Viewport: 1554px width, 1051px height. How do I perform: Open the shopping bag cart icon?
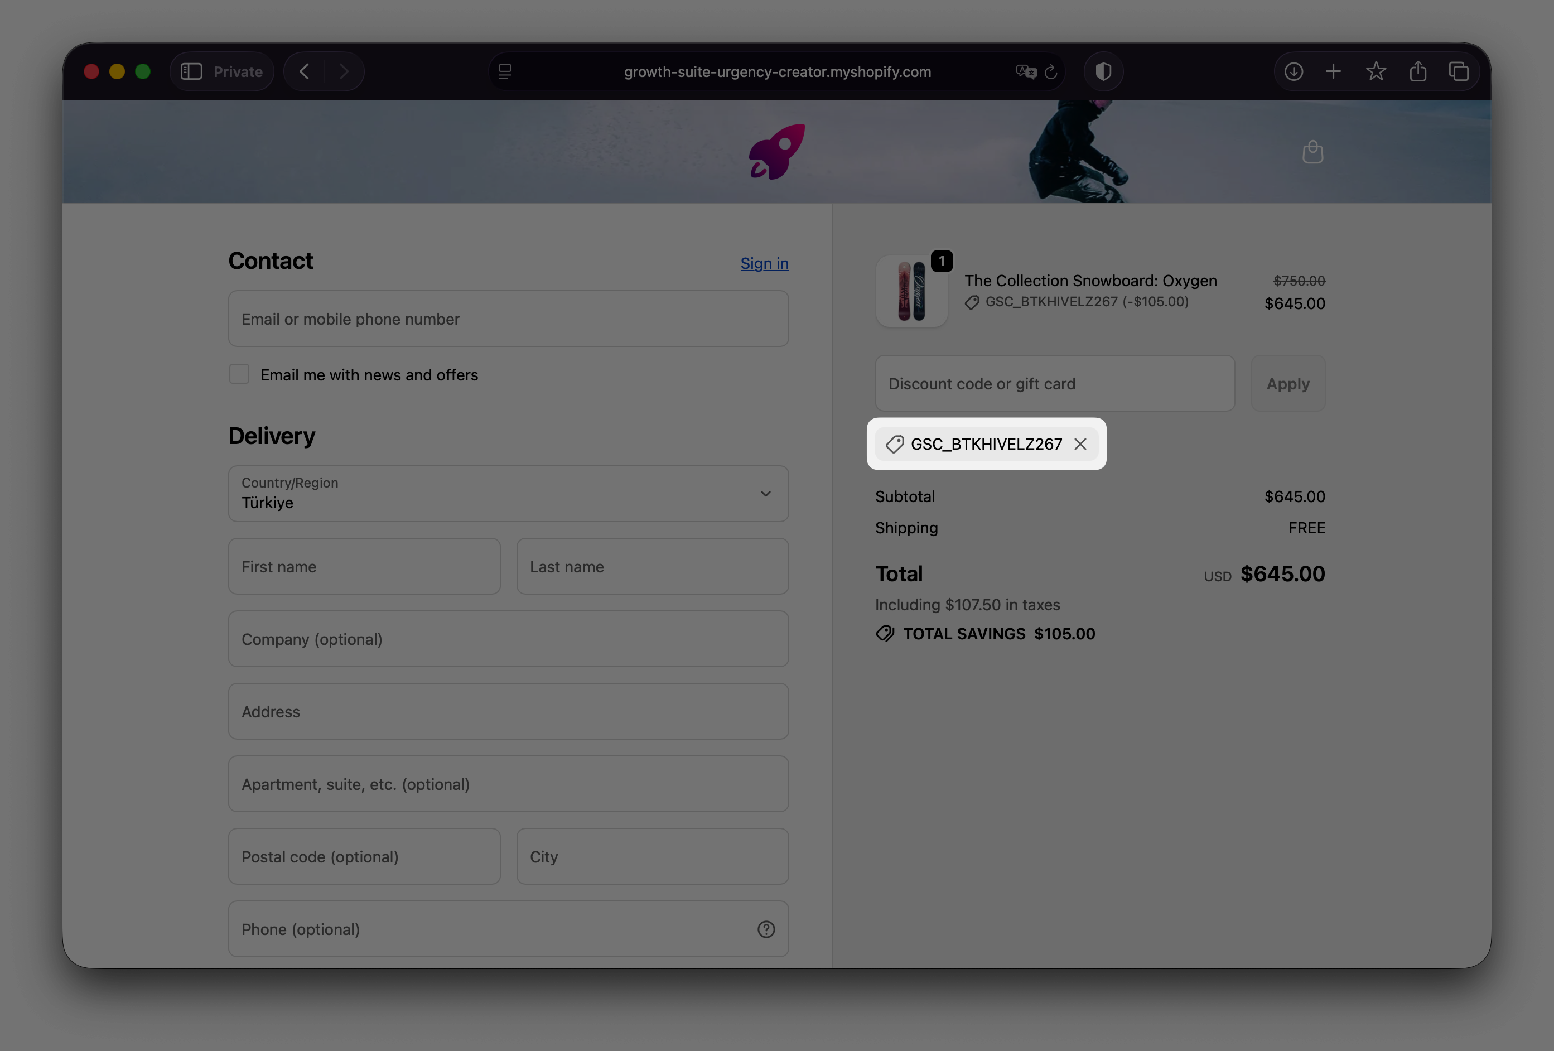click(1312, 152)
